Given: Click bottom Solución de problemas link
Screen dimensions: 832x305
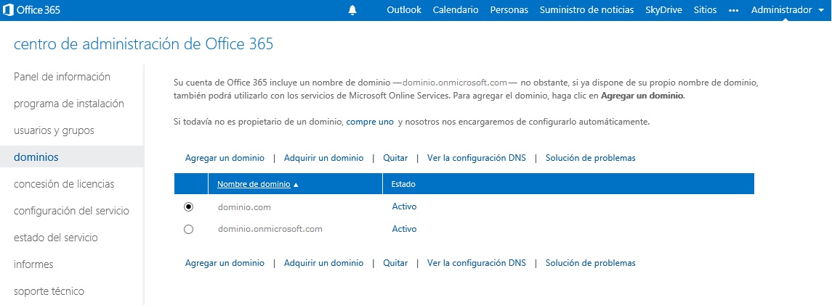Looking at the screenshot, I should click(590, 263).
